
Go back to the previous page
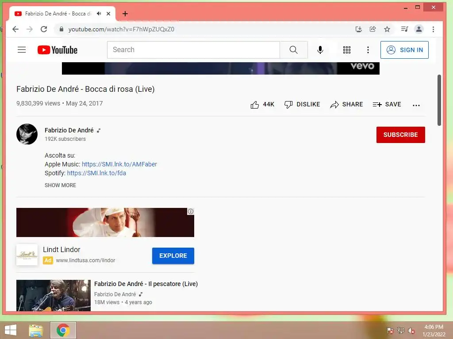click(x=15, y=29)
